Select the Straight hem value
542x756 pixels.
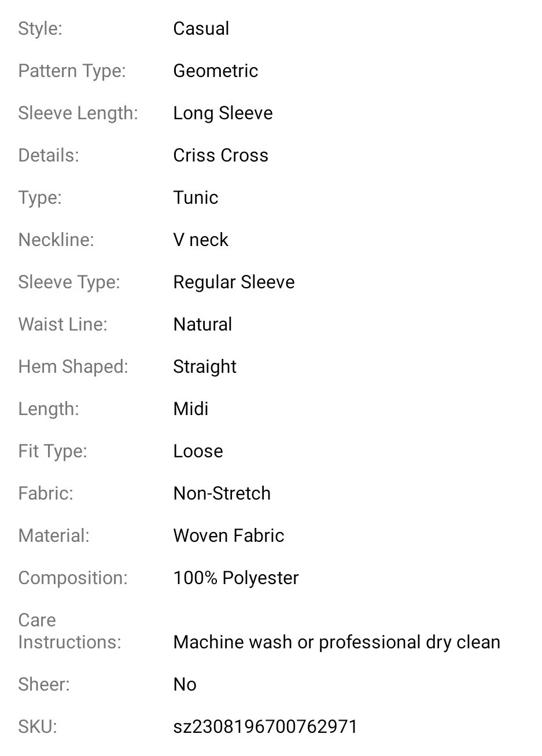pos(205,366)
